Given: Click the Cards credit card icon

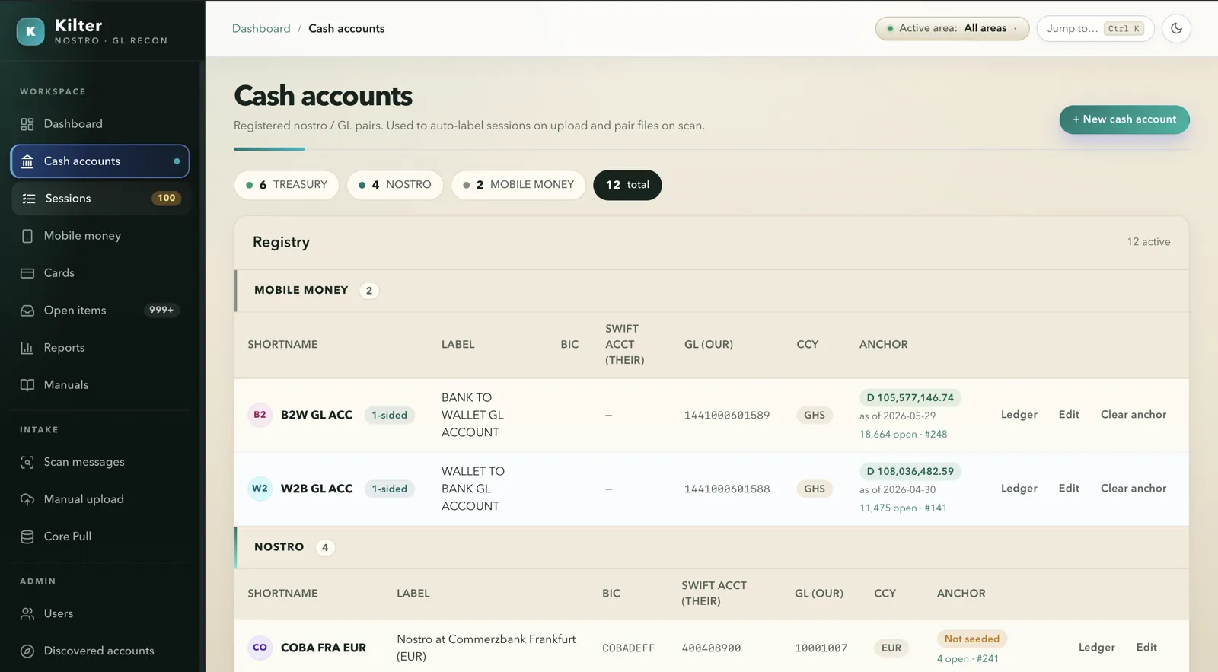Looking at the screenshot, I should [27, 273].
